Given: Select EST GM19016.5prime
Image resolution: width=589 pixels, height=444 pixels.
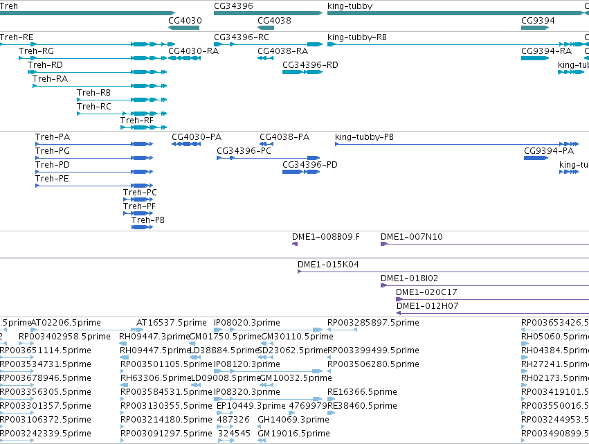Looking at the screenshot, I should pos(293,434).
